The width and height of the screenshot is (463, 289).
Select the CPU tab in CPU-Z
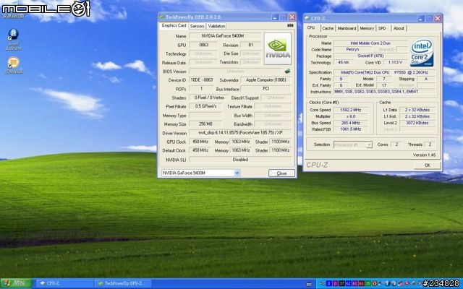(311, 27)
